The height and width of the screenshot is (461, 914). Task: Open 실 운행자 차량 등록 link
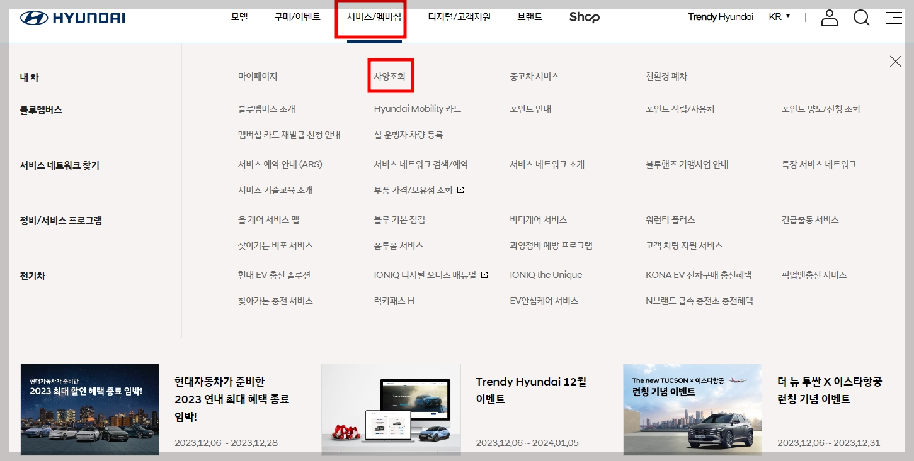pos(408,135)
